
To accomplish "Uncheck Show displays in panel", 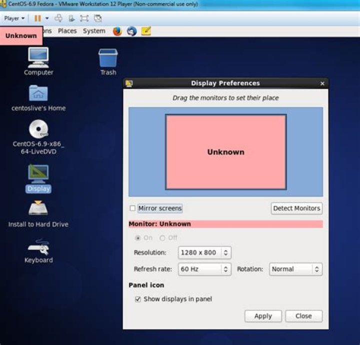I will click(x=138, y=299).
